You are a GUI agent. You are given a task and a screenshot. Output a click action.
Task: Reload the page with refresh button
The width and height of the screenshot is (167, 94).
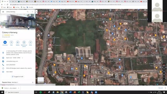[x=8, y=5]
